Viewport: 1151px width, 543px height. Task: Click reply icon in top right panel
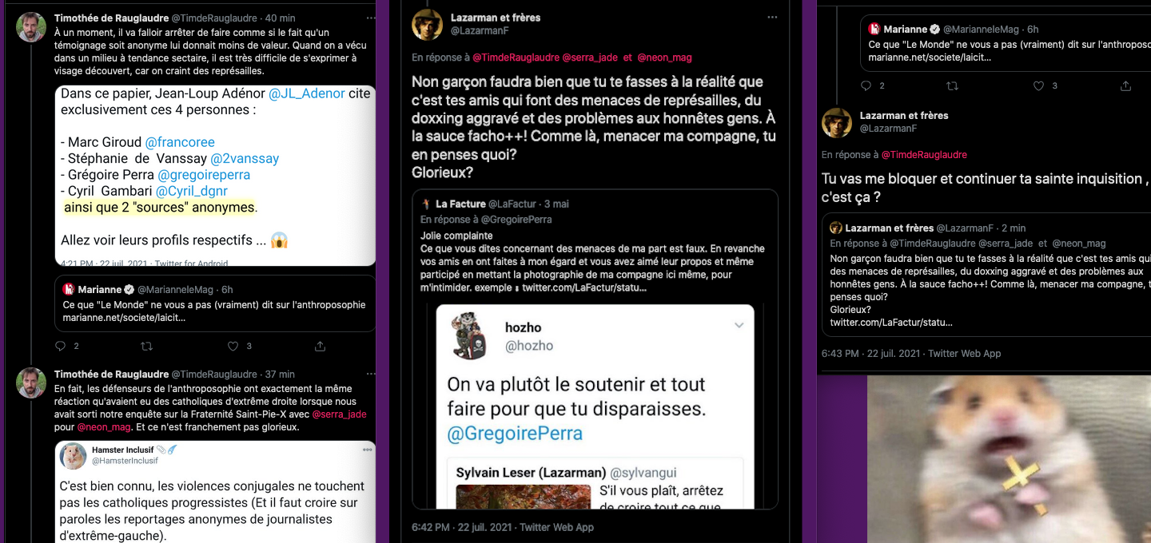click(x=866, y=85)
